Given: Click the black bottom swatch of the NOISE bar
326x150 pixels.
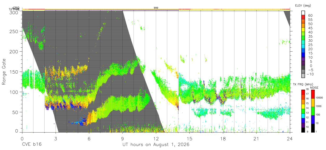Looking at the screenshot, I should 312,128.
